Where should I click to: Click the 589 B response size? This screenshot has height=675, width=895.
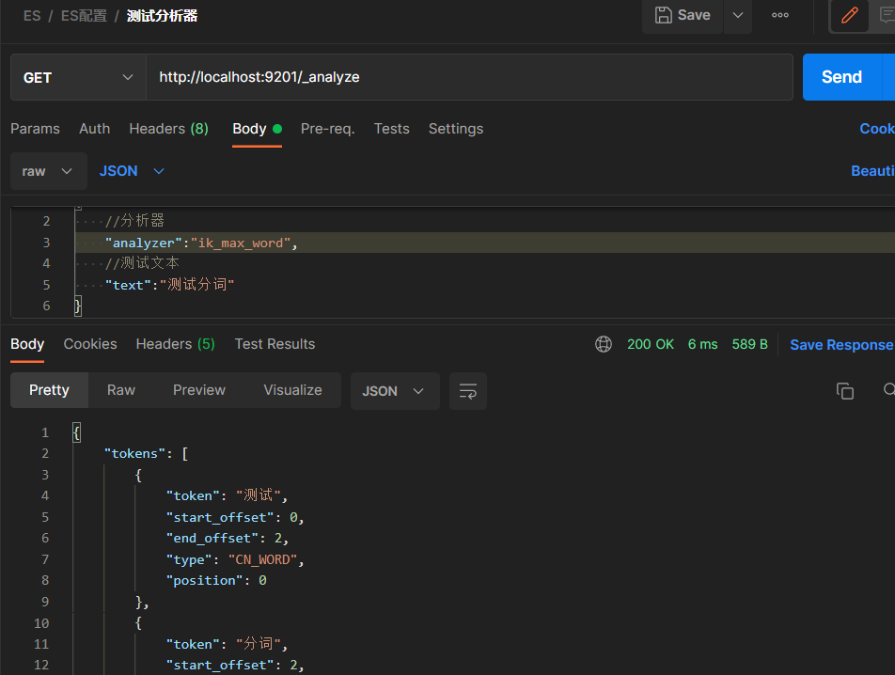click(x=749, y=344)
